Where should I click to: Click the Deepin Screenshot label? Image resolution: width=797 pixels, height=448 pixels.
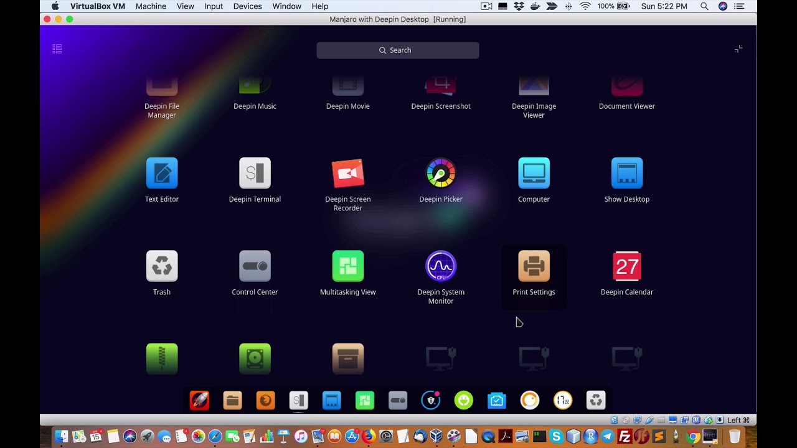(x=441, y=106)
